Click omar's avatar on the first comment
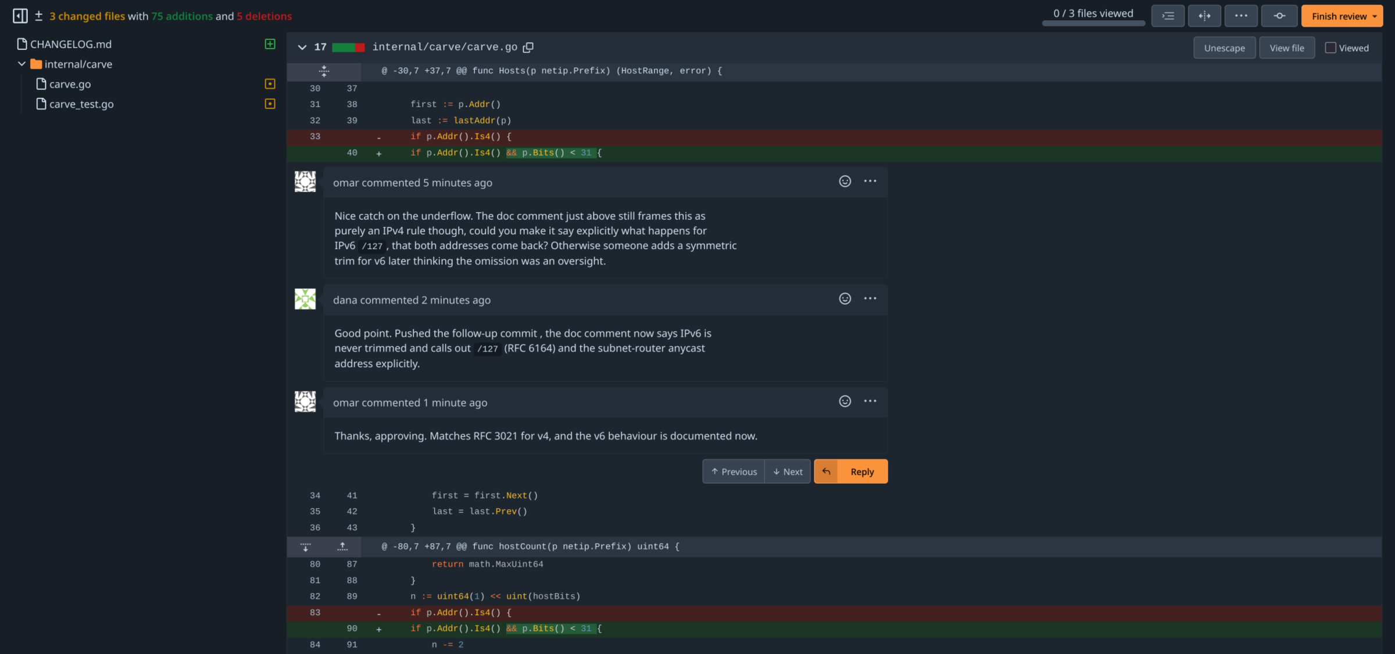This screenshot has width=1395, height=654. pos(305,182)
